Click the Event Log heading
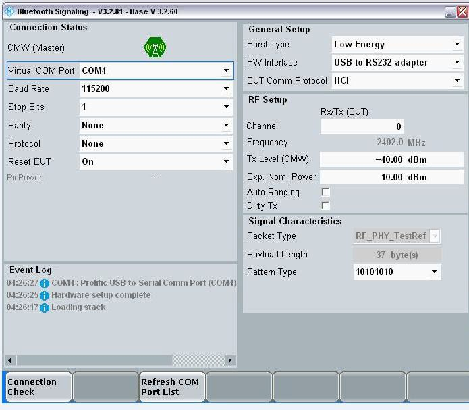Viewport: 469px width, 410px height. [30, 270]
